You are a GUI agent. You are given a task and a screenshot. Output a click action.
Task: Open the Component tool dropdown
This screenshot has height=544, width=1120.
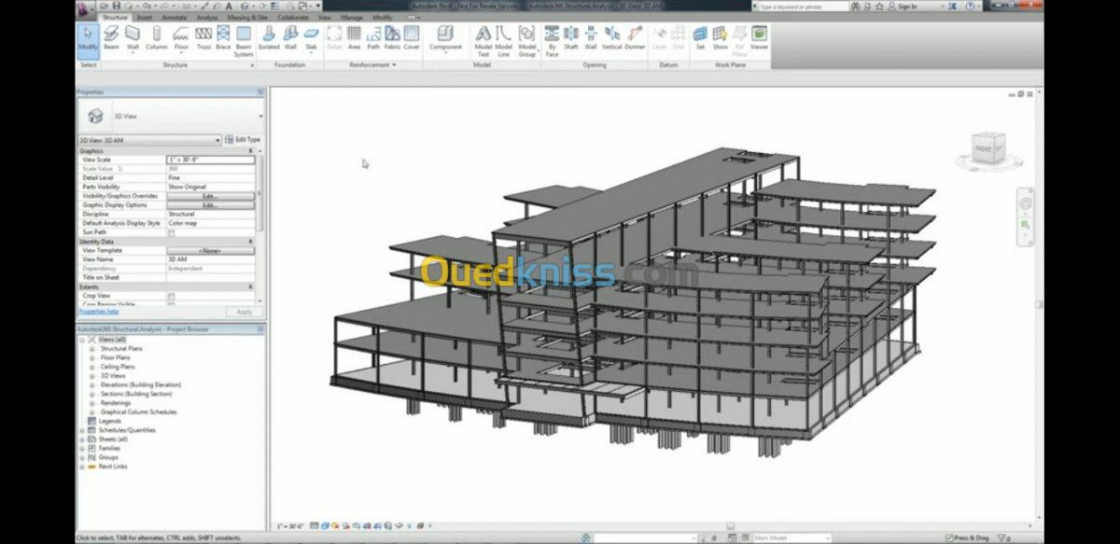(x=445, y=54)
